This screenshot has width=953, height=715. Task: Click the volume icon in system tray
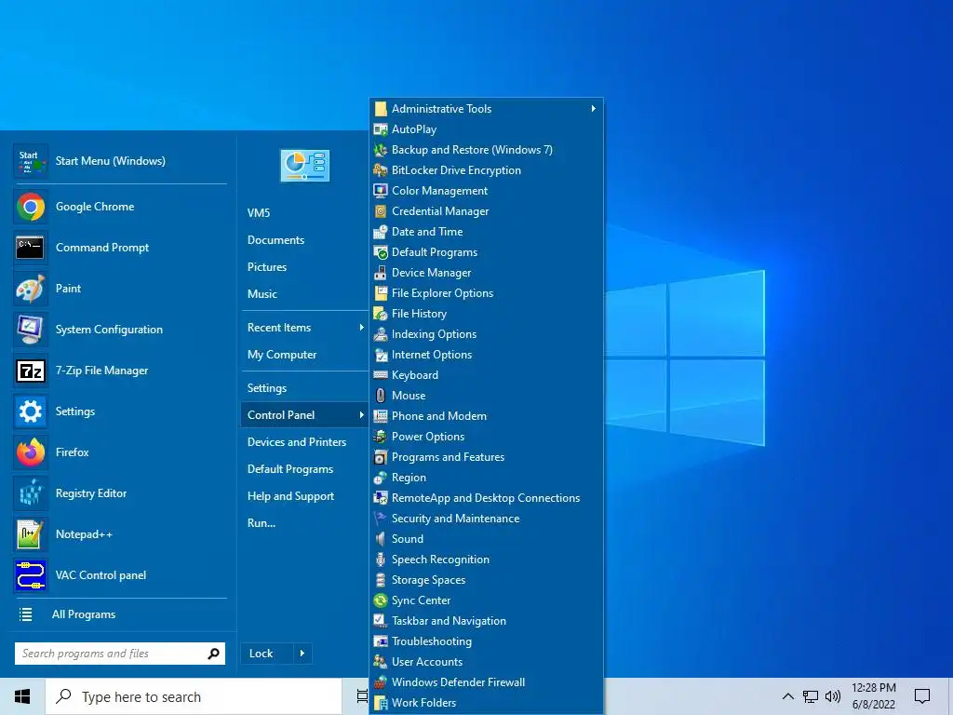[x=833, y=696]
